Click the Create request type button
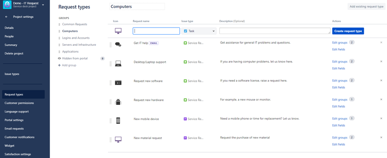 tap(348, 31)
